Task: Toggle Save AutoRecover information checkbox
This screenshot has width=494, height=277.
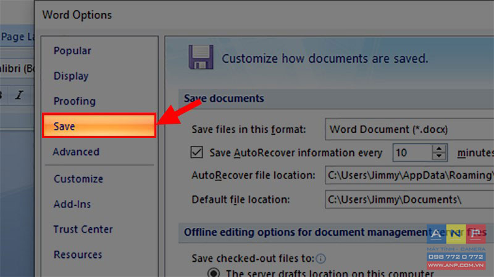Action: 196,152
